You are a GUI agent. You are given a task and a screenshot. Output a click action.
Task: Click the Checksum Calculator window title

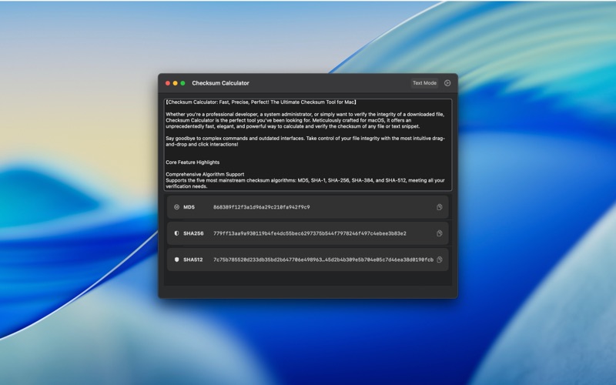click(x=220, y=83)
